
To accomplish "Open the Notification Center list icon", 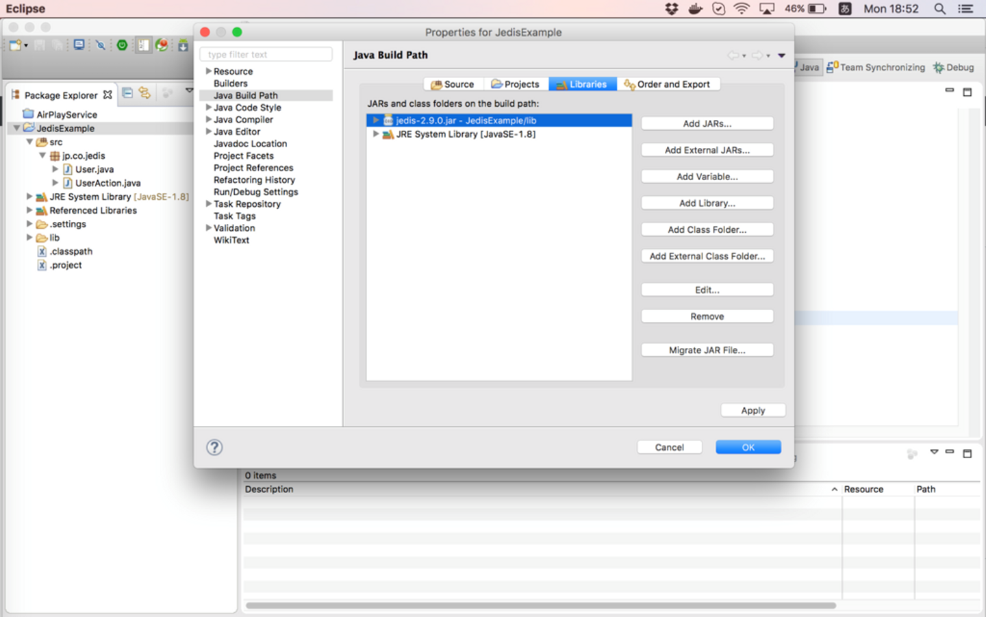I will [x=965, y=9].
